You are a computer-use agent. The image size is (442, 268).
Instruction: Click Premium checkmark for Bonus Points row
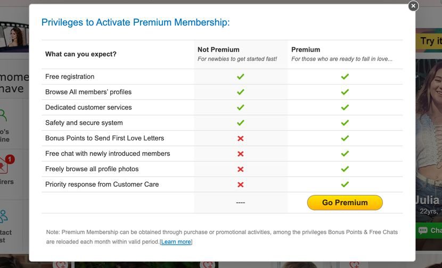point(345,138)
